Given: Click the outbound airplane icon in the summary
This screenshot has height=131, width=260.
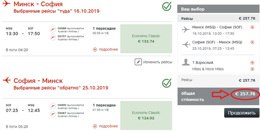Looking at the screenshot, I should [186, 30].
